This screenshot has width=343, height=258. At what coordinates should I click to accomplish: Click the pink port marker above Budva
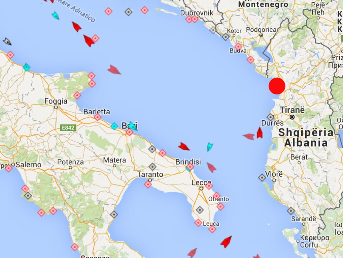tap(238, 47)
